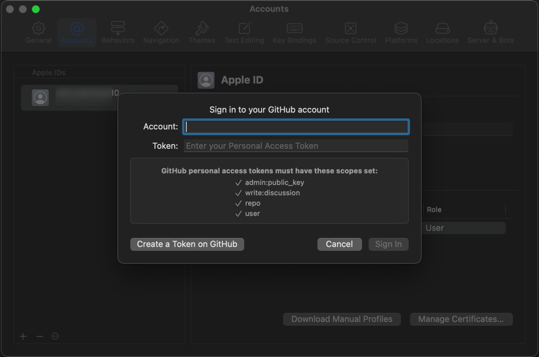Open Source Control preferences
Viewport: 539px width, 357px height.
click(350, 32)
